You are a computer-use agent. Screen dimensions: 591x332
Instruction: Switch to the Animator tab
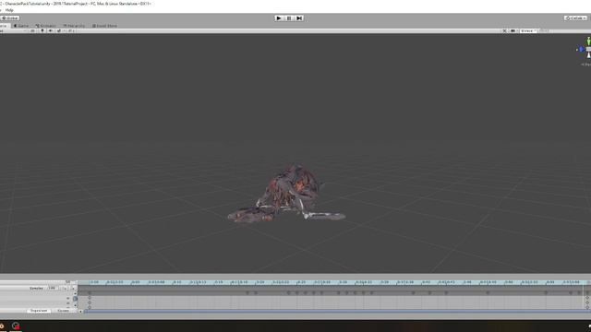pos(45,26)
